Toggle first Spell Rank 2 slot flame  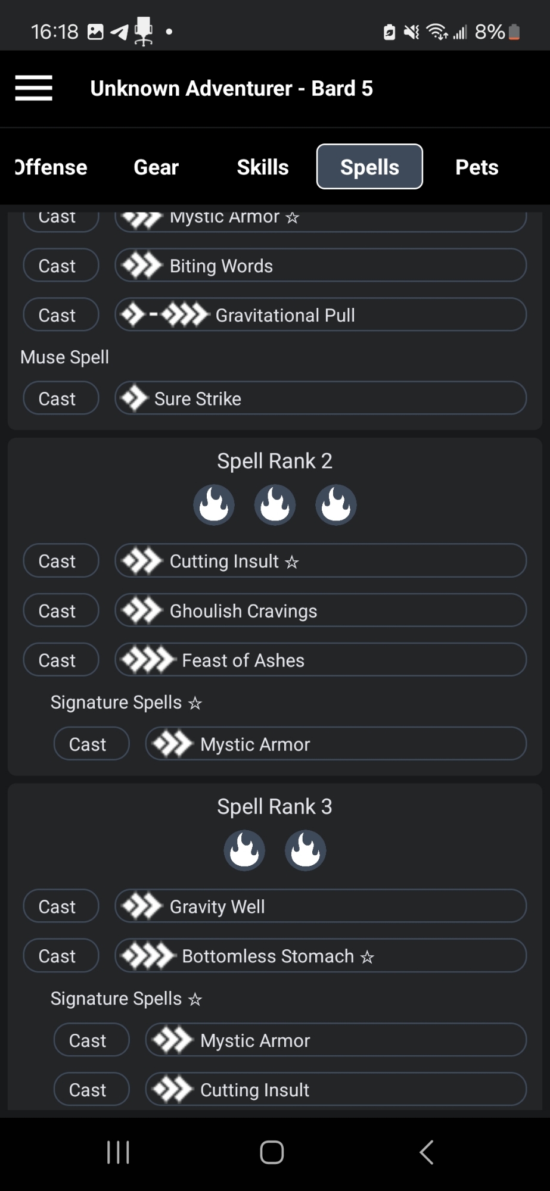[214, 505]
